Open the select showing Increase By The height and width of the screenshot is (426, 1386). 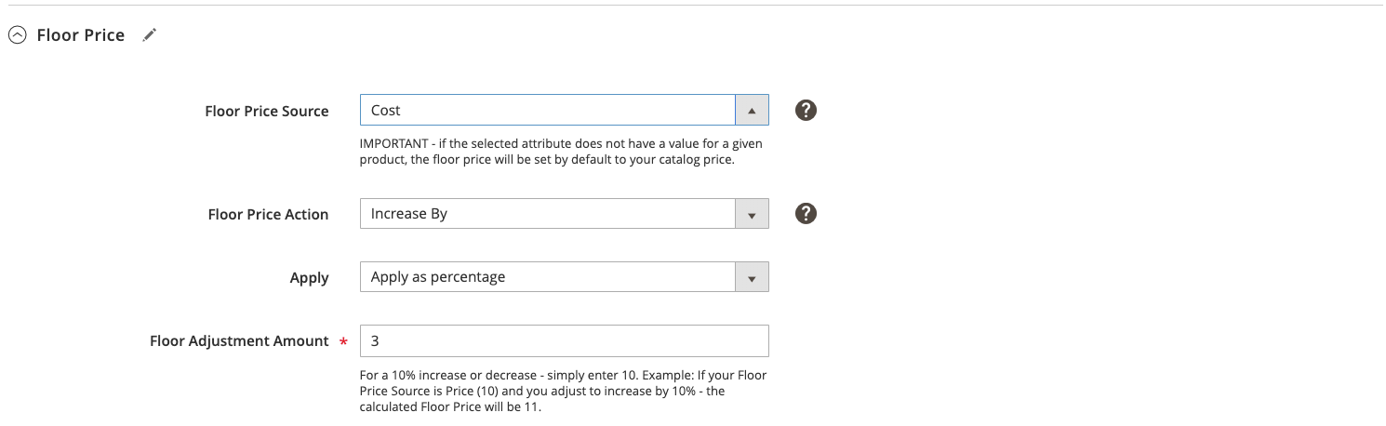coord(548,214)
